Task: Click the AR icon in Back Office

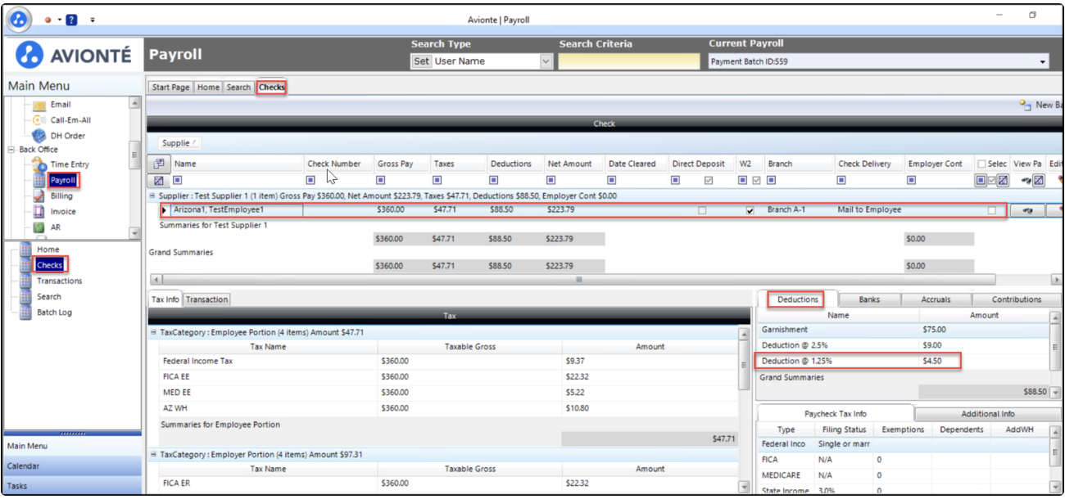Action: [x=38, y=227]
